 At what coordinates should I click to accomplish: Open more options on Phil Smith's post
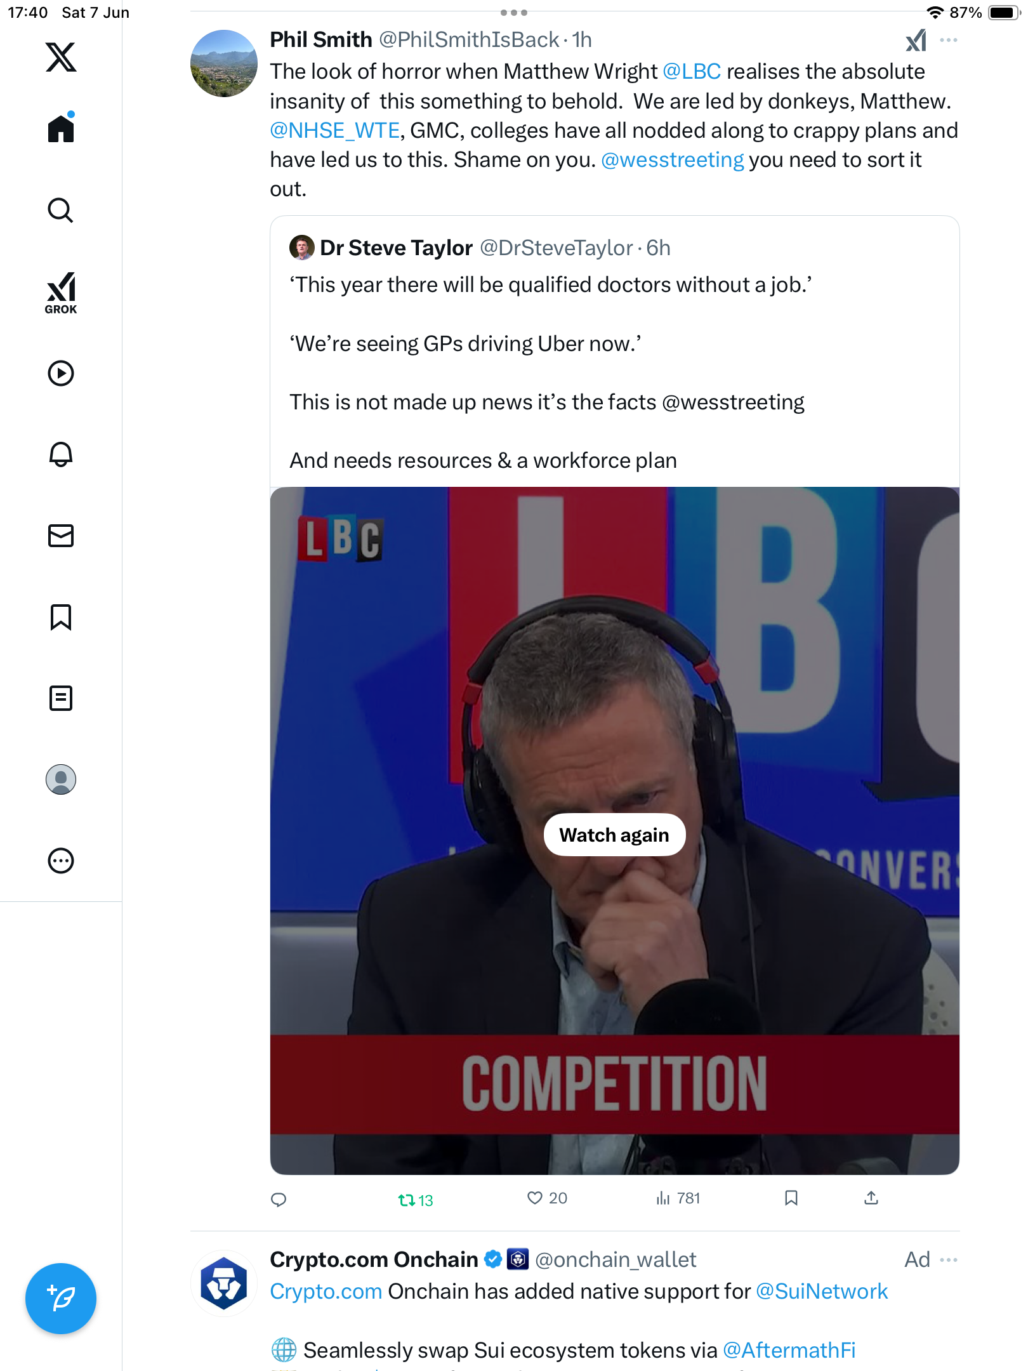click(x=949, y=40)
